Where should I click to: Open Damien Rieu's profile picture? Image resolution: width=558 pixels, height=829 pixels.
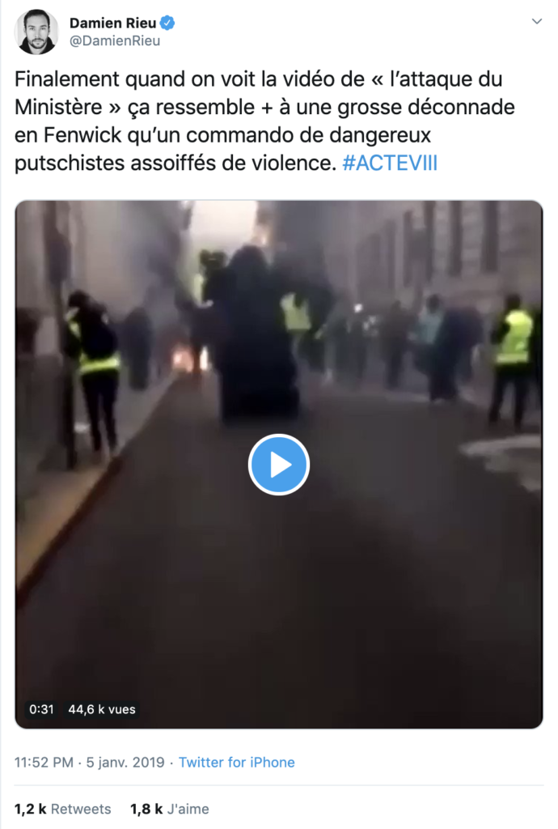36,32
